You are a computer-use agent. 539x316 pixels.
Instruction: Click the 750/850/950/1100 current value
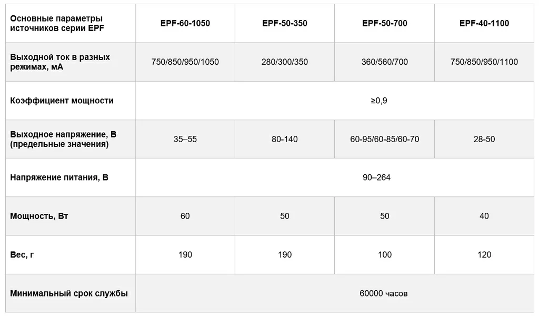coord(484,62)
